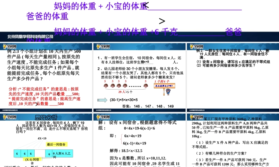
Task: Open the slide about 3个小组 producing 500 products
Action: pyautogui.click(x=46, y=77)
